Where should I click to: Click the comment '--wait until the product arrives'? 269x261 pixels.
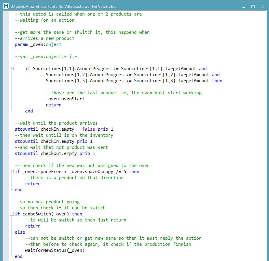click(x=56, y=123)
